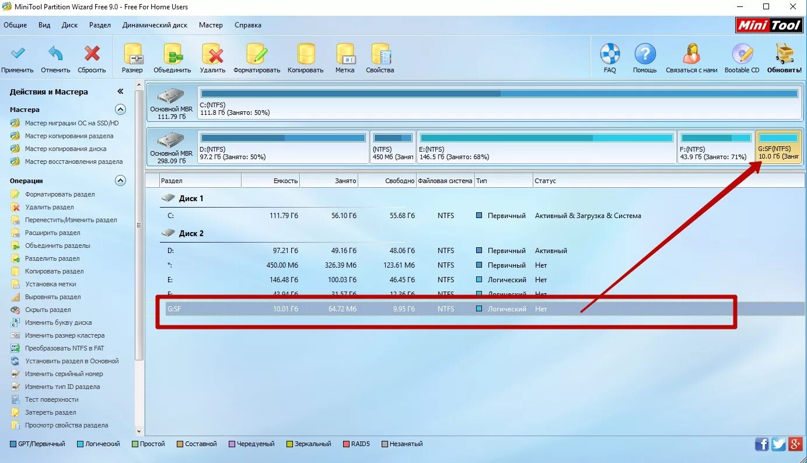This screenshot has height=463, width=807.
Task: Open the Вид menu
Action: point(44,25)
